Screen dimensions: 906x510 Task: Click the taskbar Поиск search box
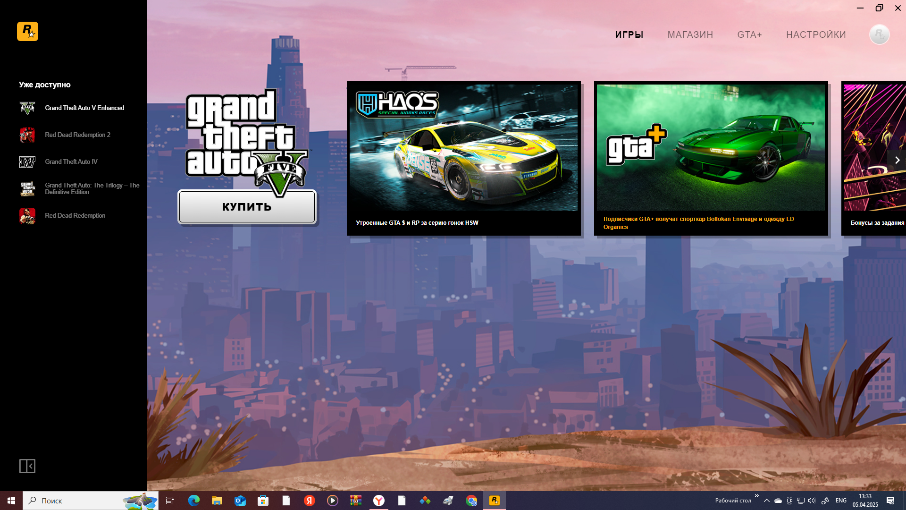[91, 501]
